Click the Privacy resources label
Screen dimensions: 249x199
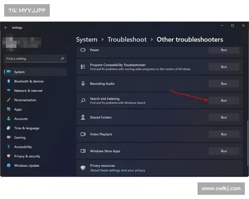[103, 165]
